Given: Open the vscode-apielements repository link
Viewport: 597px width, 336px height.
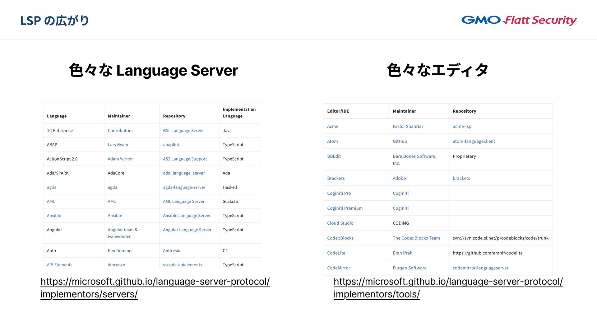Looking at the screenshot, I should point(182,265).
